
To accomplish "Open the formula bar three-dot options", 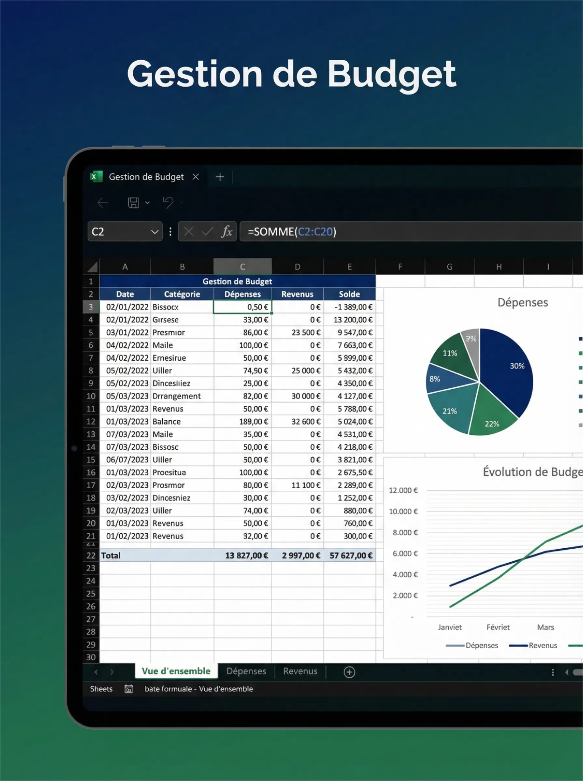I will 170,231.
